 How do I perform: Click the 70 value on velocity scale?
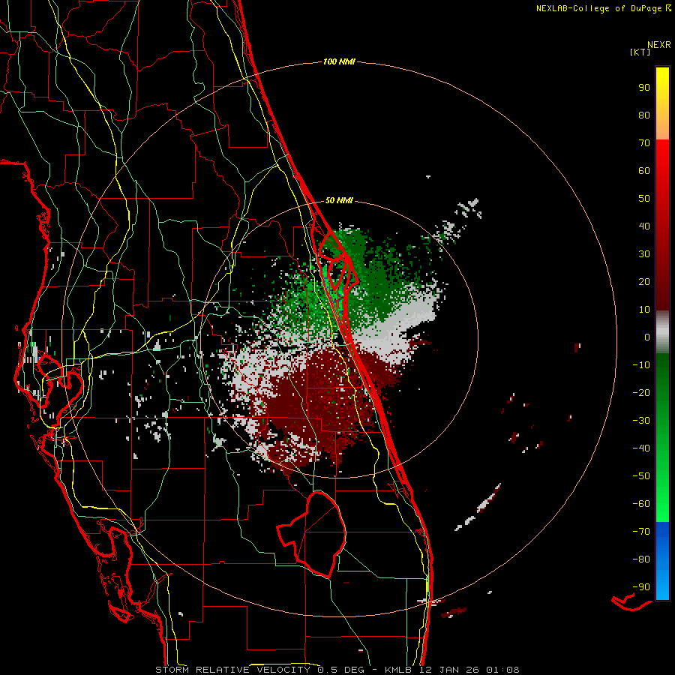(x=644, y=143)
